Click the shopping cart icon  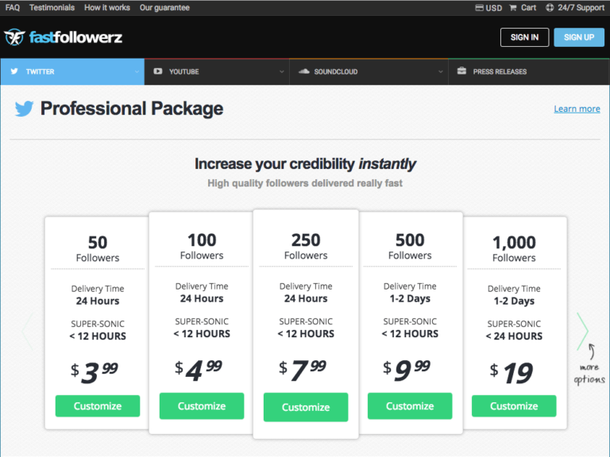coord(513,8)
